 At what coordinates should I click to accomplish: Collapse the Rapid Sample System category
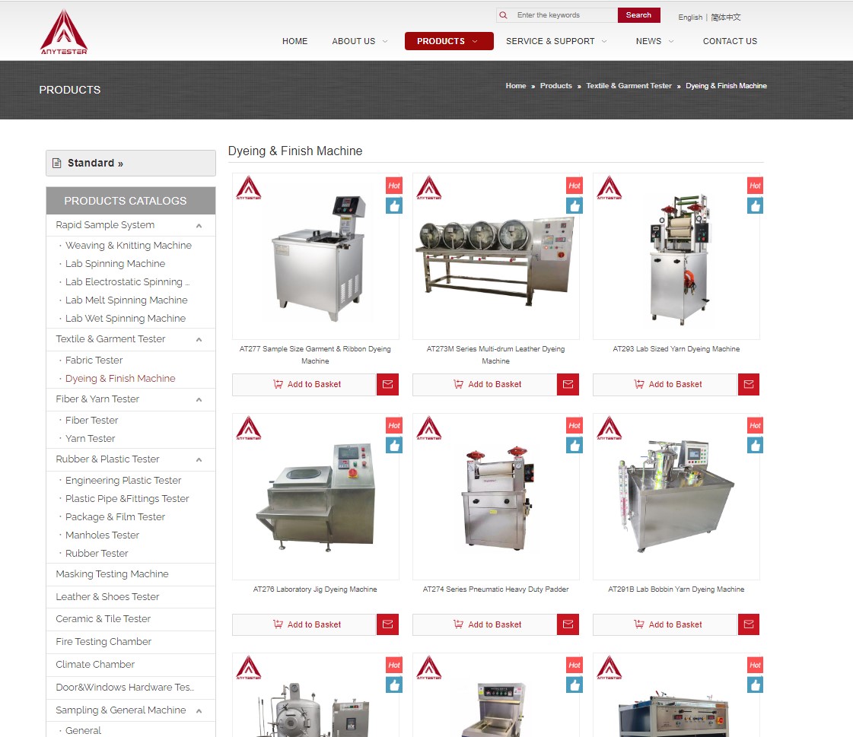[x=199, y=226]
